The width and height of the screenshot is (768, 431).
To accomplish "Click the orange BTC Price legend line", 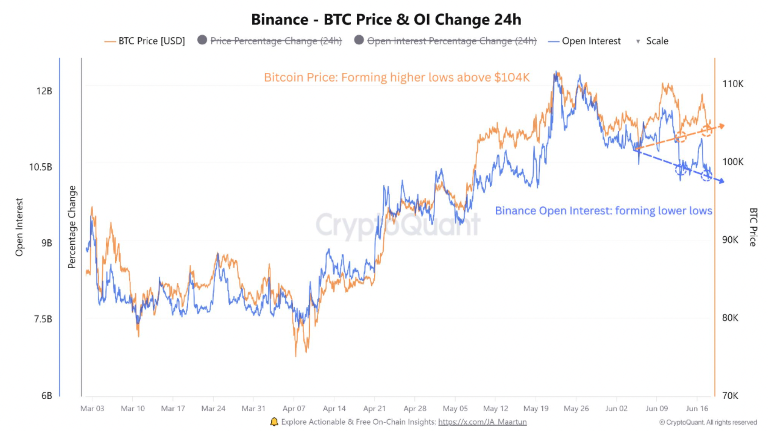I will pos(110,42).
